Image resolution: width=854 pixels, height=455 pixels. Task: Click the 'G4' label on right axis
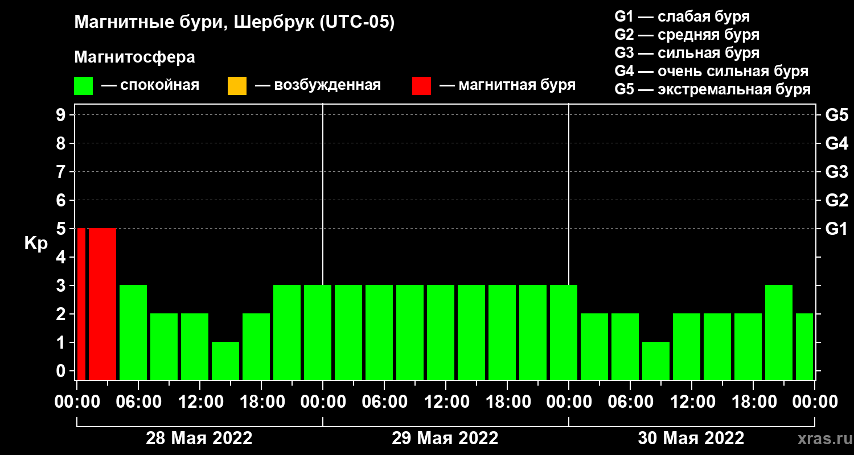click(836, 144)
